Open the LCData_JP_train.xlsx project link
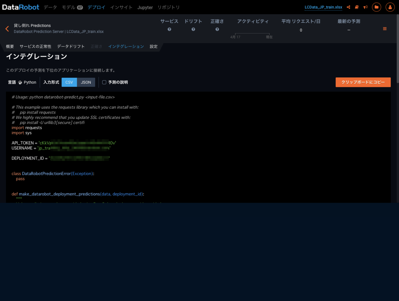This screenshot has height=301, width=399. point(323,7)
